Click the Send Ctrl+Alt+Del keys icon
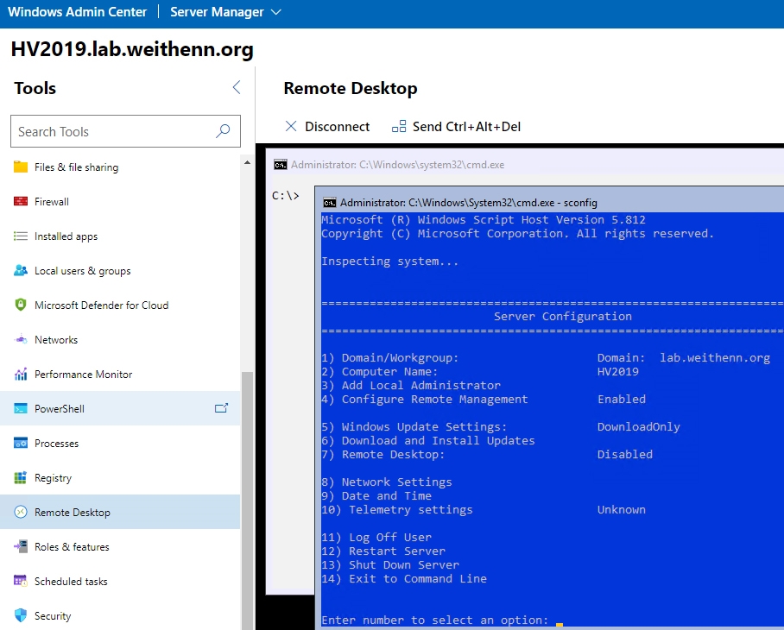784x630 pixels. [x=399, y=126]
